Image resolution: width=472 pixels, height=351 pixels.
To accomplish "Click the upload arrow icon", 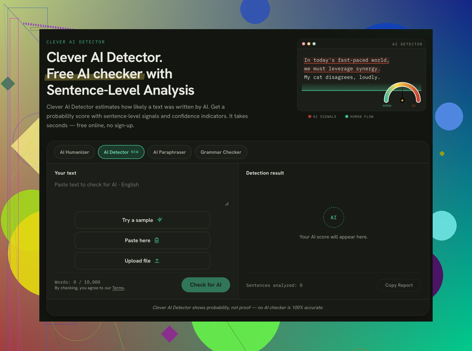I will (157, 261).
